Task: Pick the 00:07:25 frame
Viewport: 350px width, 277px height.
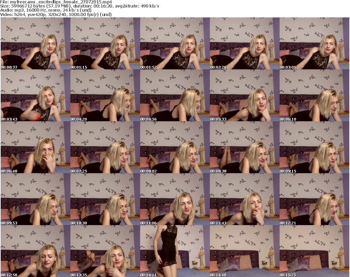Action: 105,147
